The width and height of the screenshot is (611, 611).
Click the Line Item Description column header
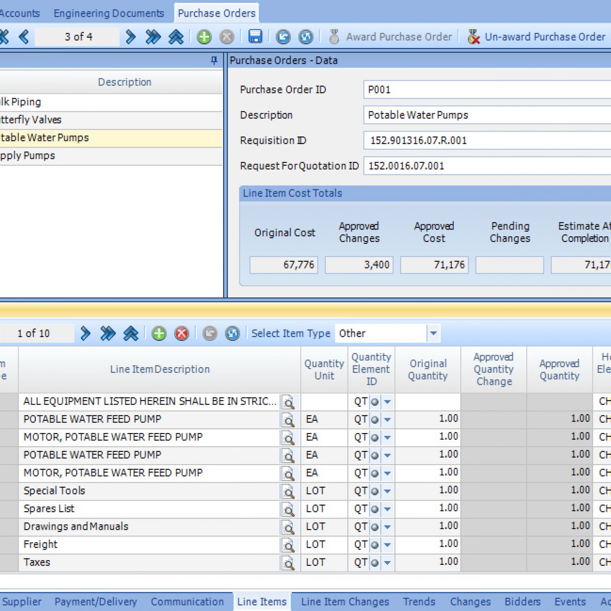pos(160,369)
